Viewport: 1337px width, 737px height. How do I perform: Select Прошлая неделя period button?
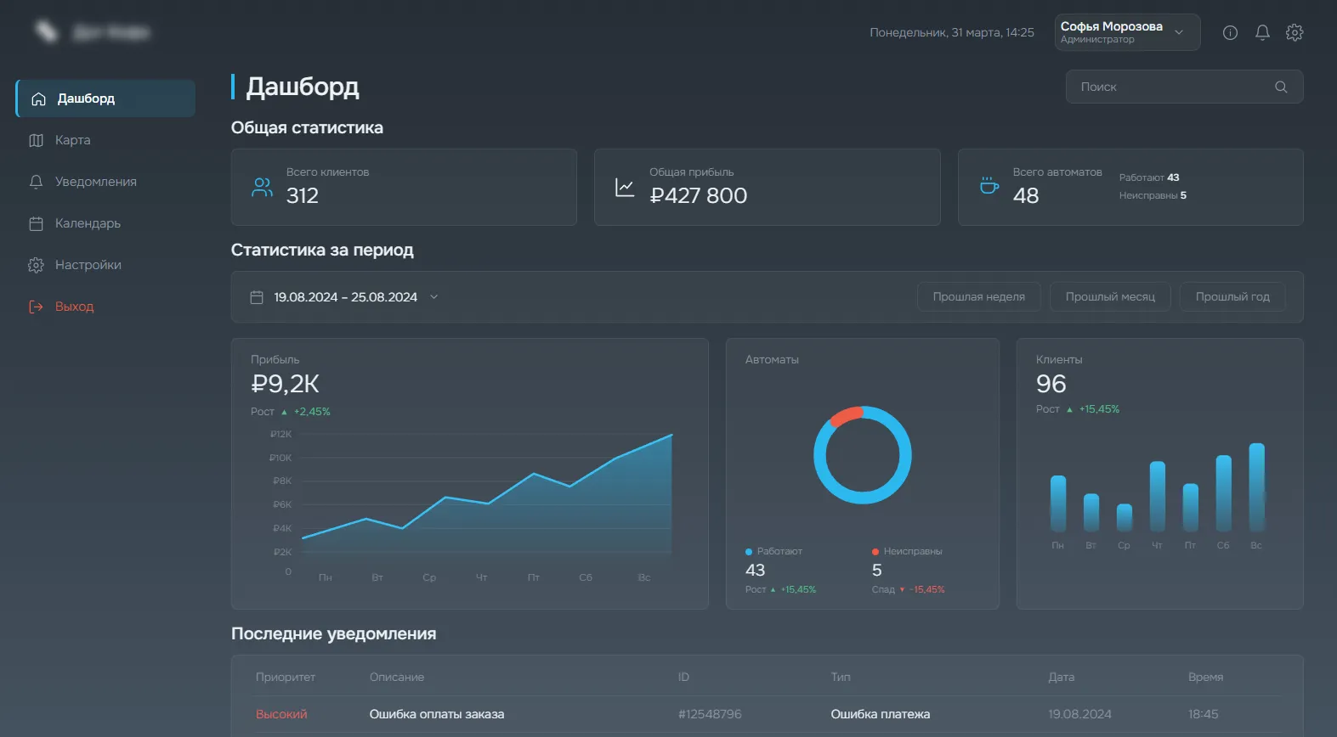pyautogui.click(x=978, y=297)
